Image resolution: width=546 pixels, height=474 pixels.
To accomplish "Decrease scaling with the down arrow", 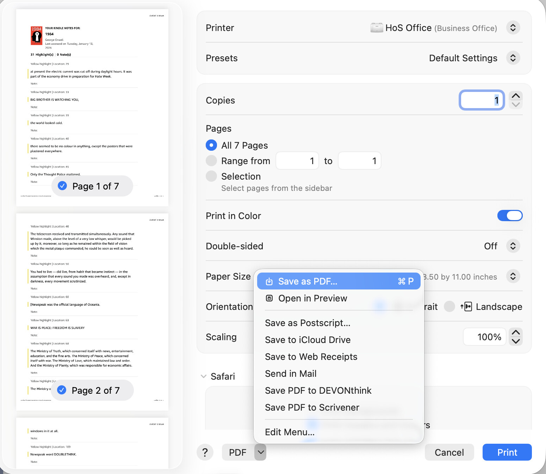I will (516, 341).
